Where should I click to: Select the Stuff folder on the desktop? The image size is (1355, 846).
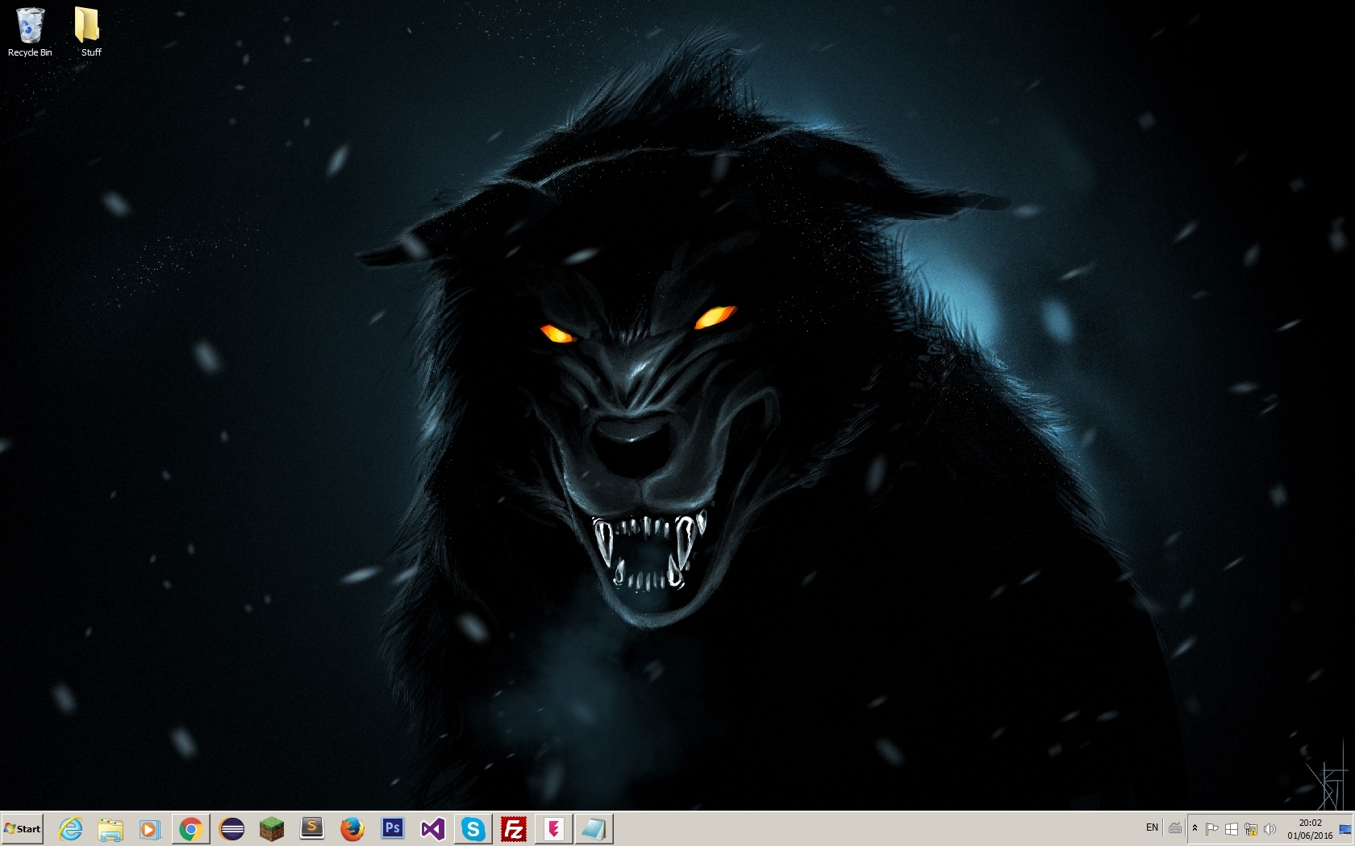88,32
